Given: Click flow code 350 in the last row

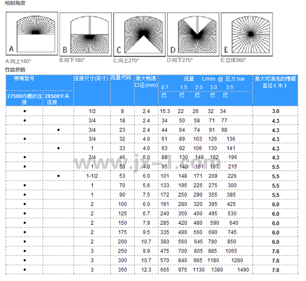Looking at the screenshot, I should click(122, 270).
